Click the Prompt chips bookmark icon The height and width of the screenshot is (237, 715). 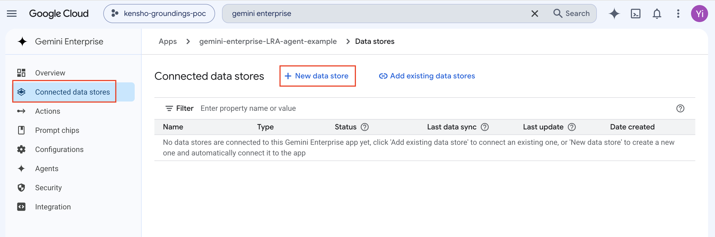21,130
